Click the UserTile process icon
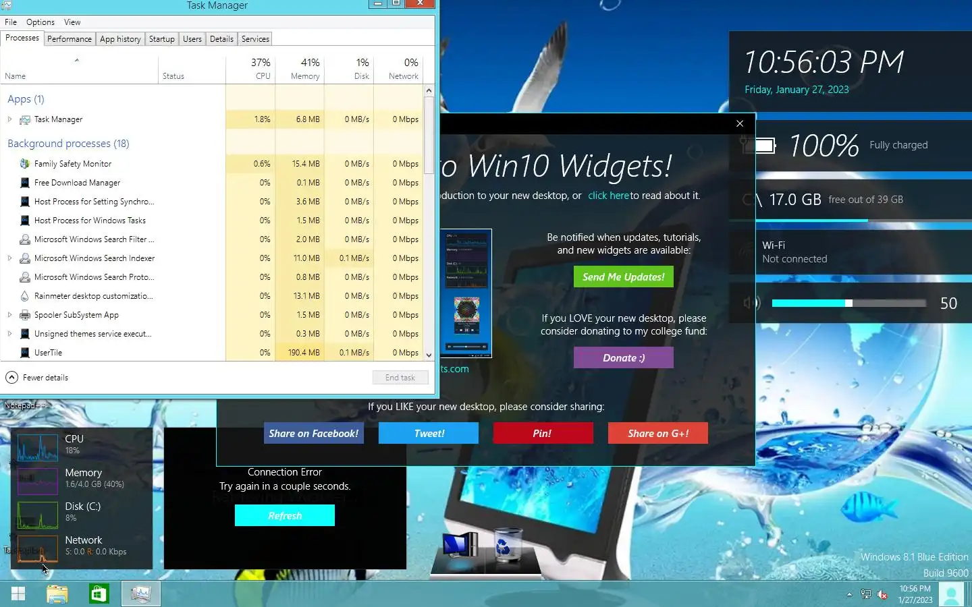 pos(25,353)
